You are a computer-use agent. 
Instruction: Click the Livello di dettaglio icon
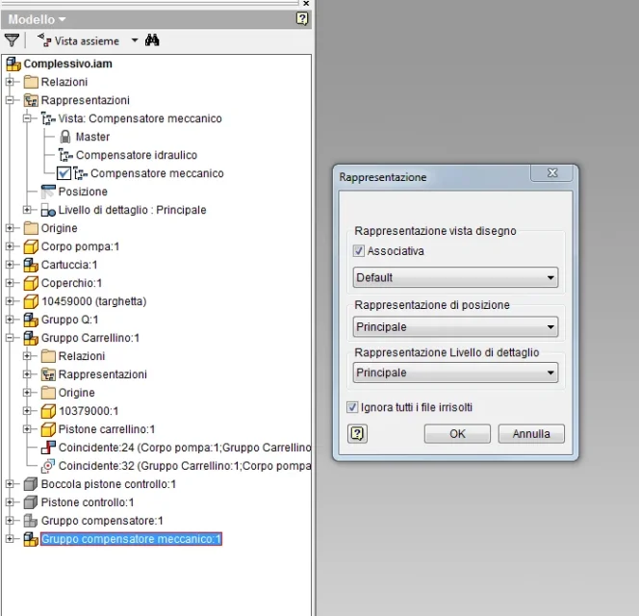48,211
